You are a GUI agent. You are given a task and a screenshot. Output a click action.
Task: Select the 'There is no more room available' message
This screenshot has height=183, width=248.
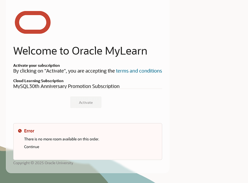point(62,139)
